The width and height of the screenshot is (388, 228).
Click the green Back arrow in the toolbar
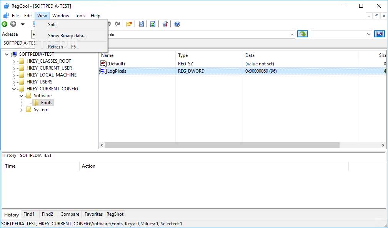click(5, 24)
